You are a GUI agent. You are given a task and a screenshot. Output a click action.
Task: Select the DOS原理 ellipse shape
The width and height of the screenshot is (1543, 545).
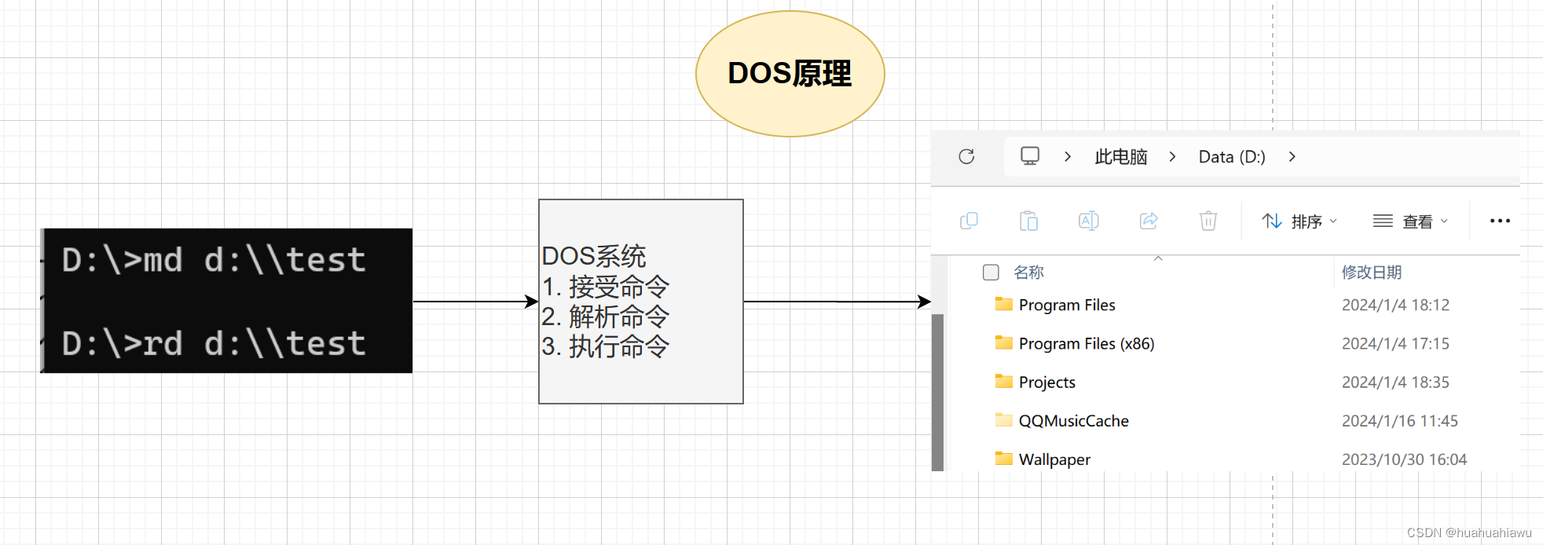tap(790, 74)
